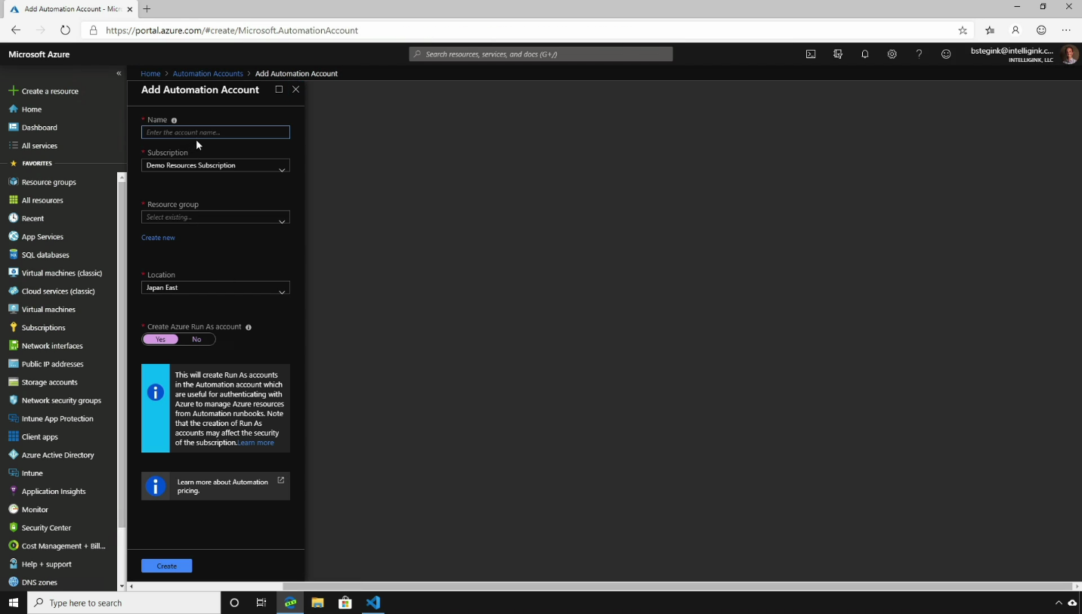The height and width of the screenshot is (614, 1082).
Task: Open Help + support in the sidebar
Action: (47, 564)
